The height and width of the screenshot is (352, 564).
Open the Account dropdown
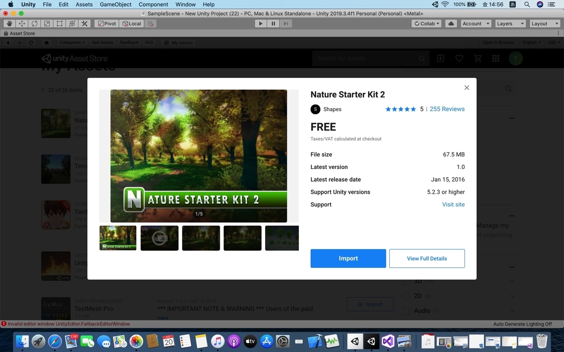coord(475,23)
